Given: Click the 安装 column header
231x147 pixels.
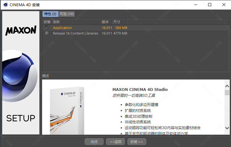Looking at the screenshot, I should (x=47, y=22).
